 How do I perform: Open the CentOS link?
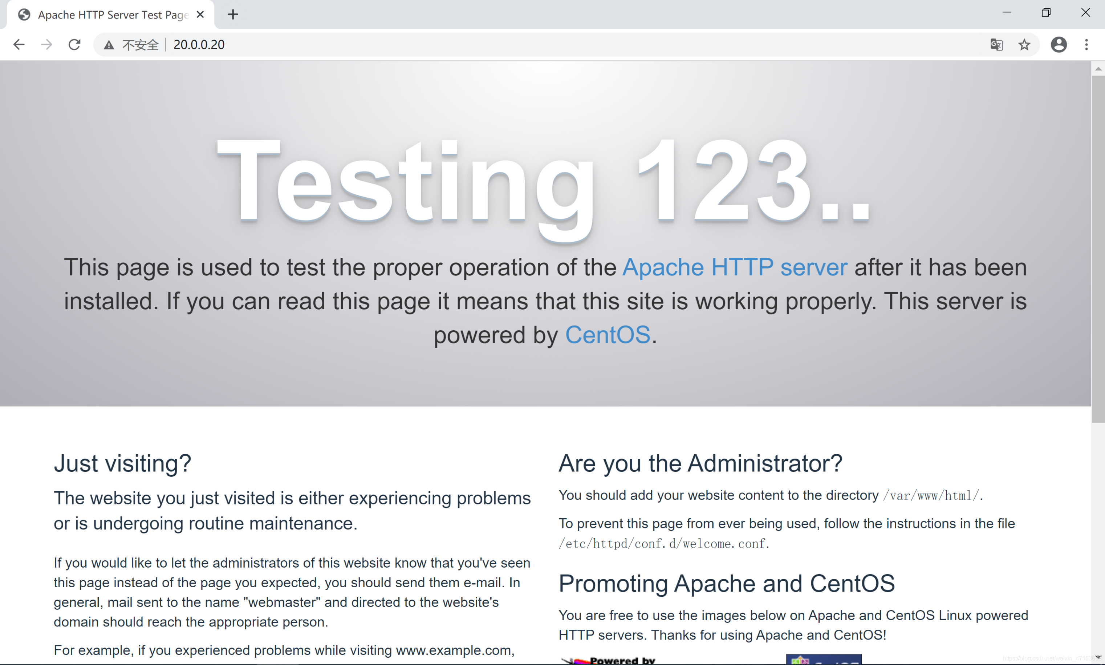point(608,335)
